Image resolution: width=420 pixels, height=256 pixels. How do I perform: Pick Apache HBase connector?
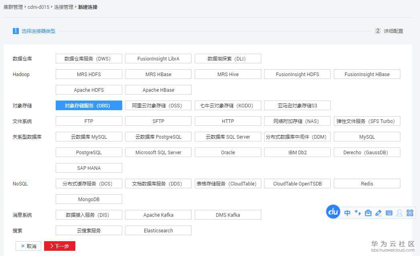coord(158,90)
